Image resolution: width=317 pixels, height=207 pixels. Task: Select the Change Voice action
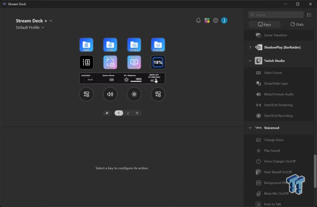pyautogui.click(x=279, y=140)
